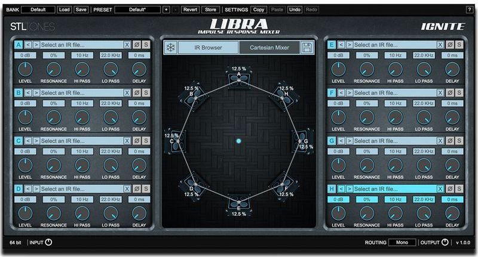Load next IR in slot G

coord(350,141)
